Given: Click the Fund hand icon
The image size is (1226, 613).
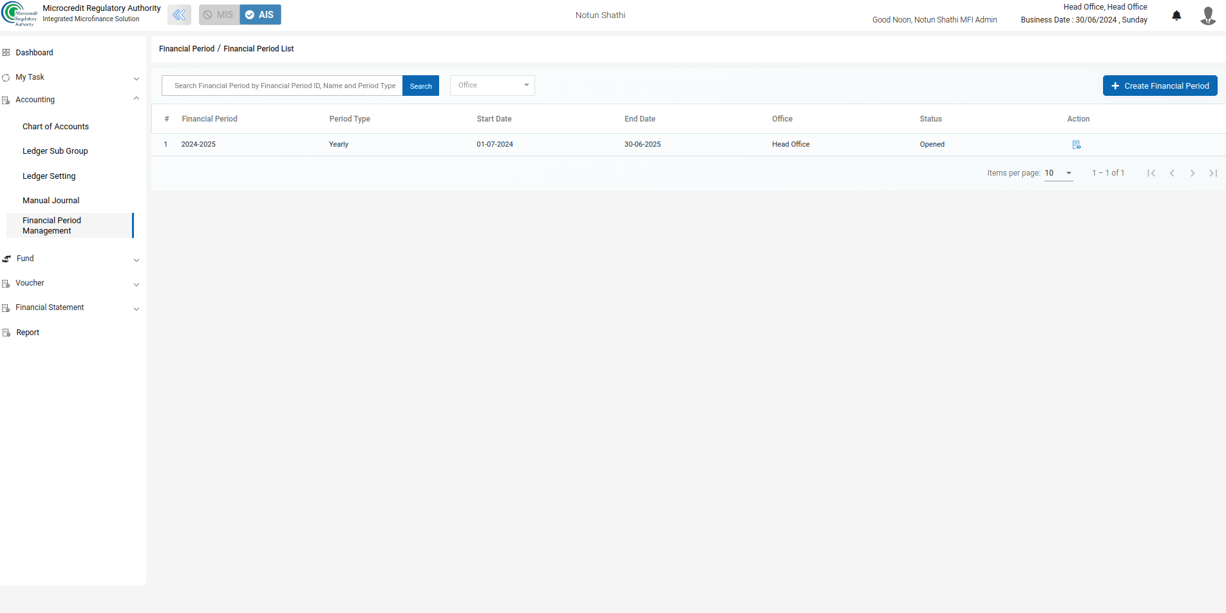Looking at the screenshot, I should pyautogui.click(x=6, y=259).
